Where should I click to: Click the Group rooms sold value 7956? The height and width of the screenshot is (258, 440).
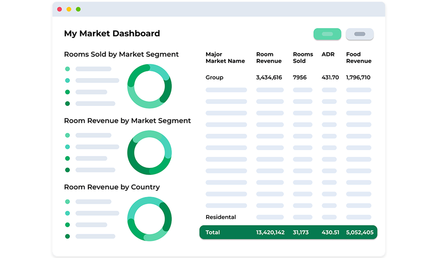300,77
